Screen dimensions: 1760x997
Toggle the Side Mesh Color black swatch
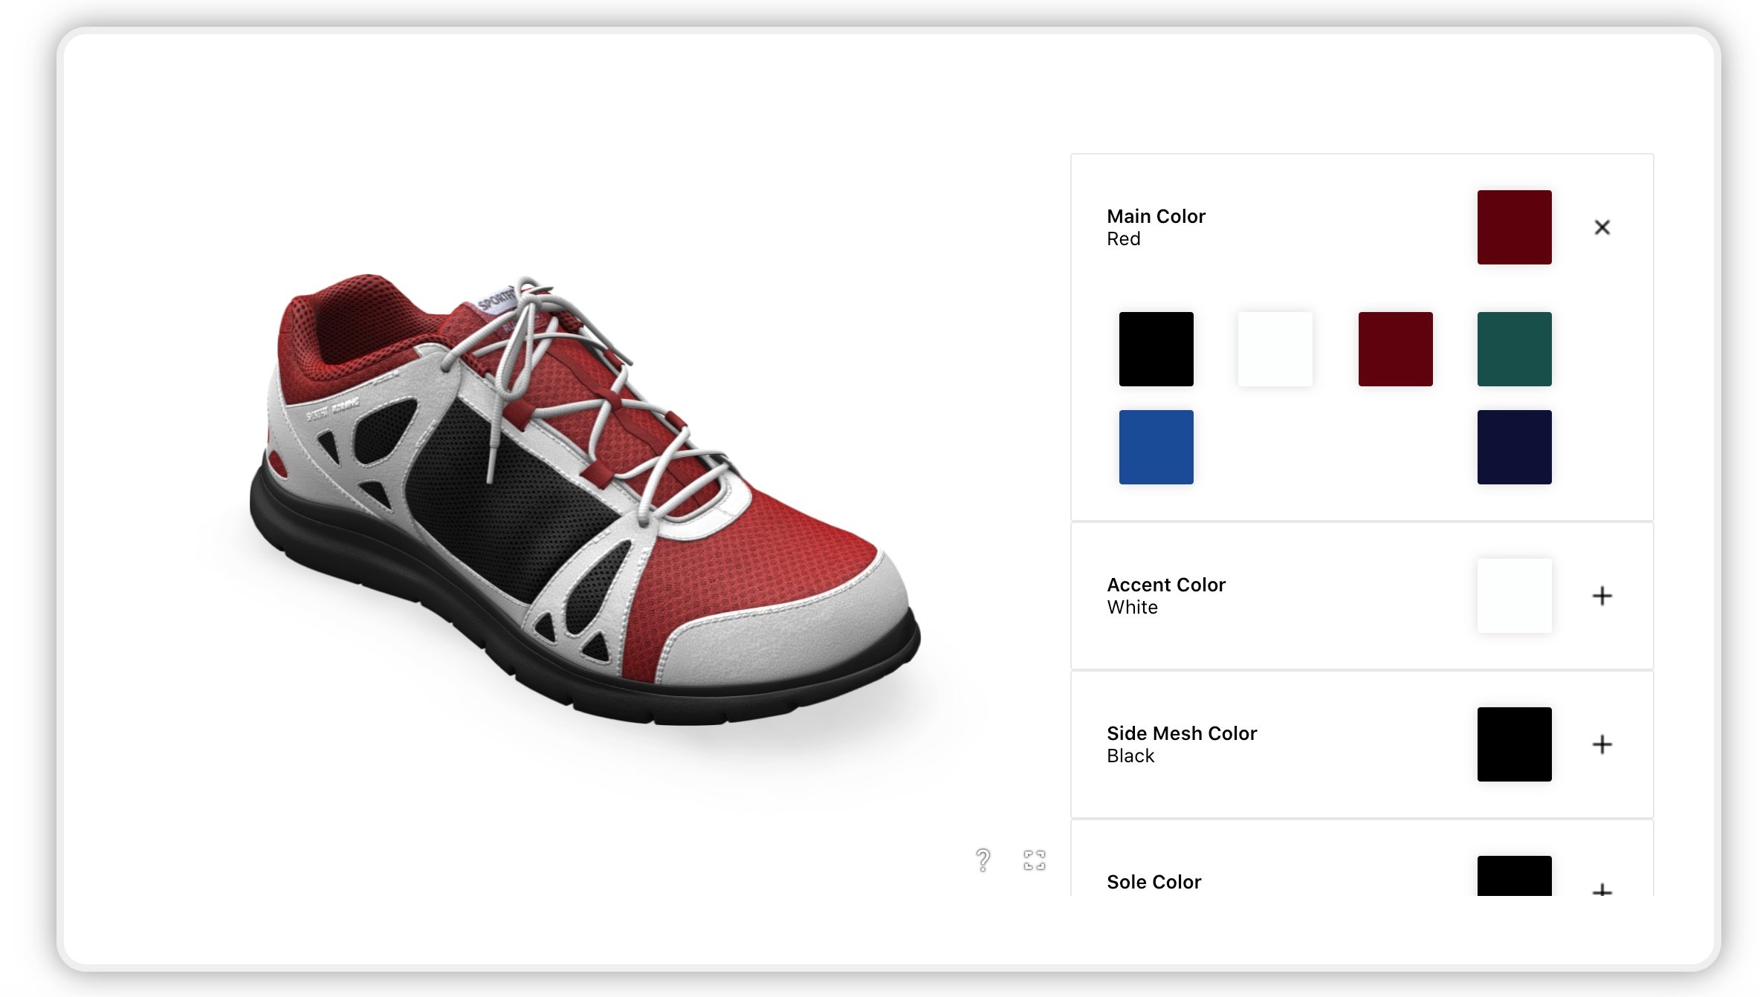tap(1515, 743)
